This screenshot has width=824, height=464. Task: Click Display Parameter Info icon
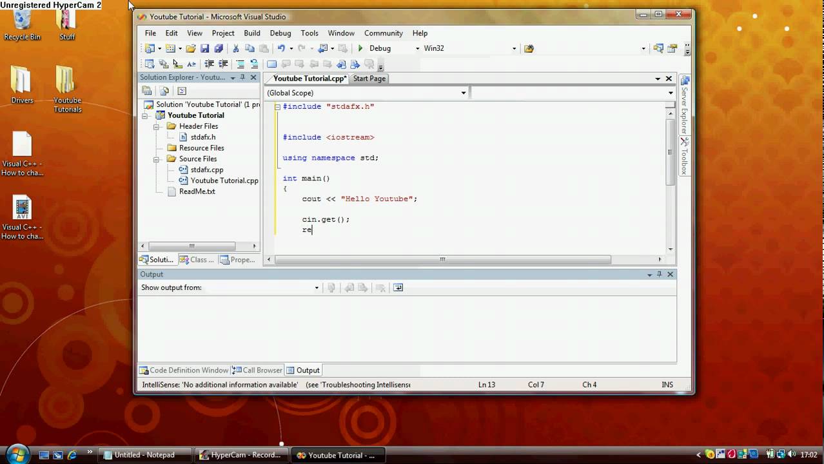(164, 64)
